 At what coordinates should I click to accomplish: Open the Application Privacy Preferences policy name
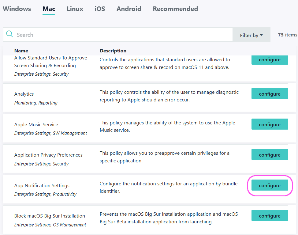48,155
